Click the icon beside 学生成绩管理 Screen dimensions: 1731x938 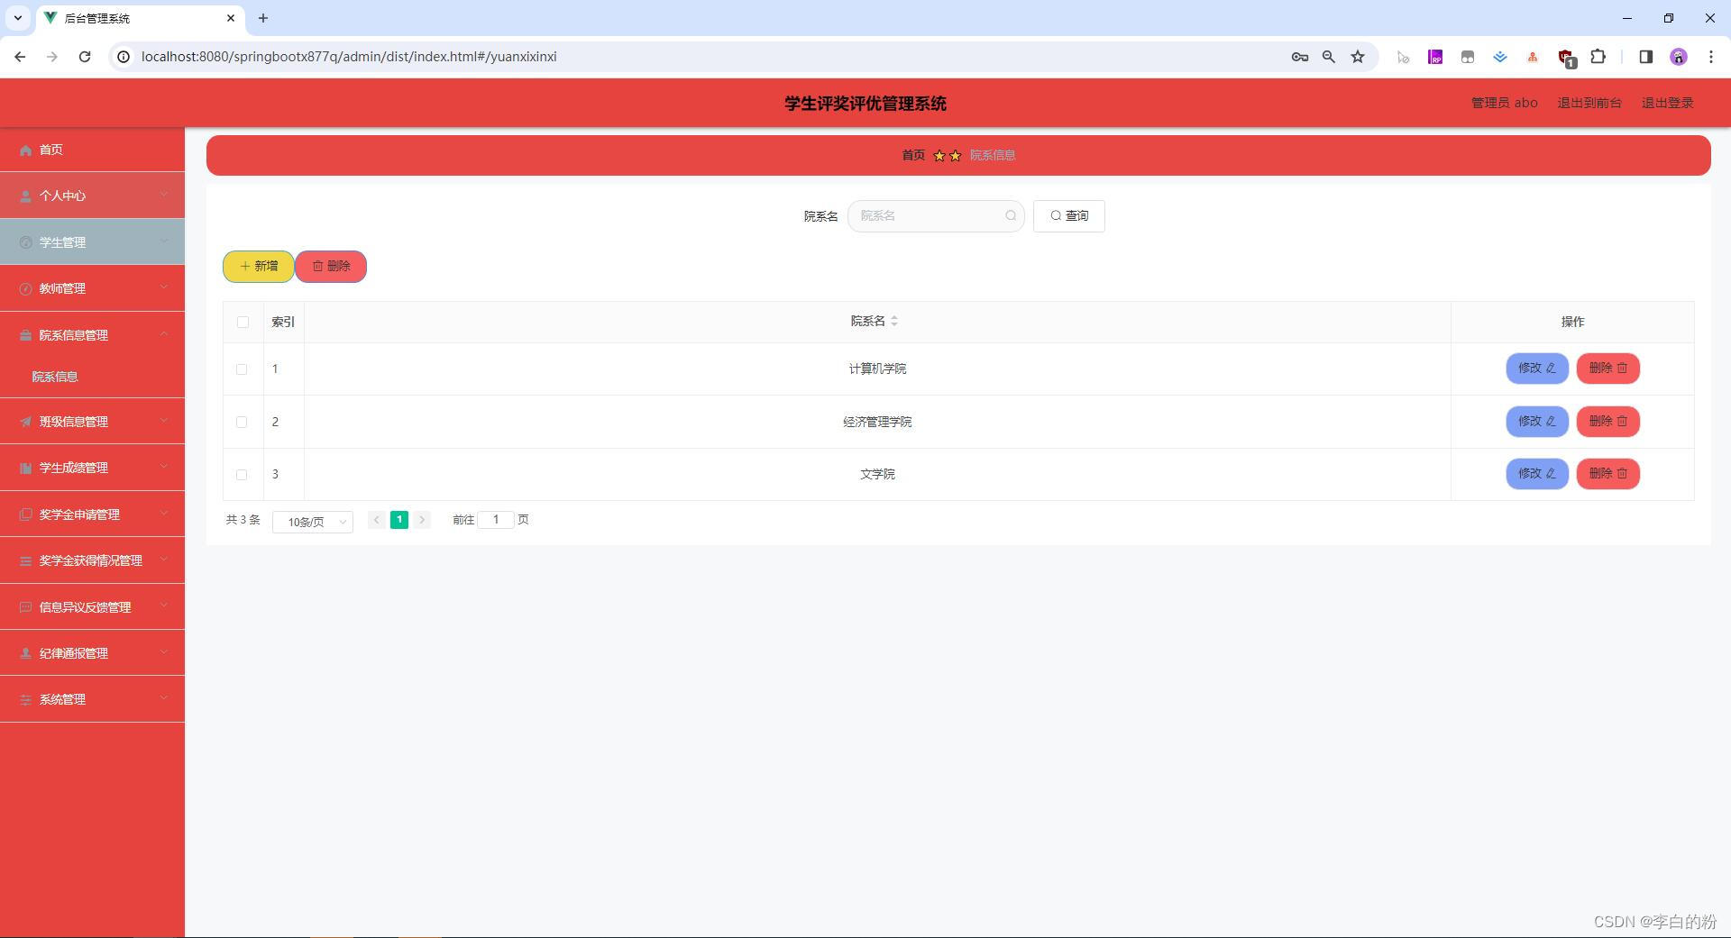click(25, 468)
